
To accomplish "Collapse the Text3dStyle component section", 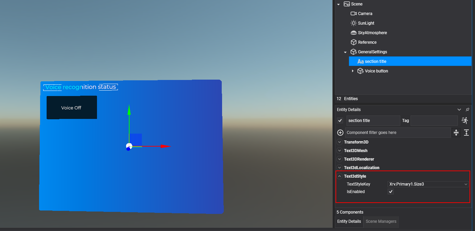I will coord(340,176).
